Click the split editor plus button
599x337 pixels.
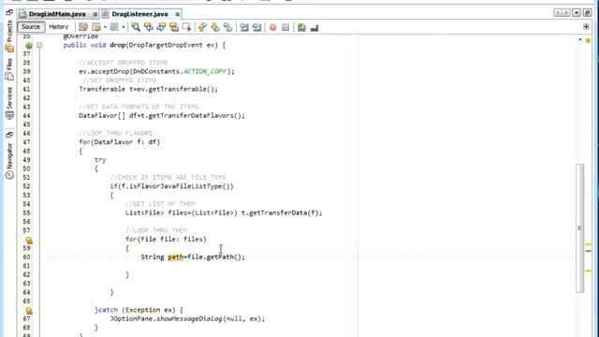point(587,27)
